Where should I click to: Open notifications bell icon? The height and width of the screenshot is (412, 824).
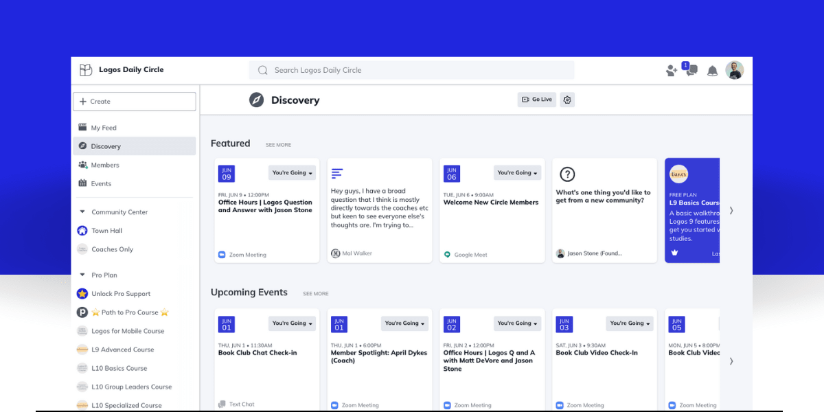coord(713,71)
